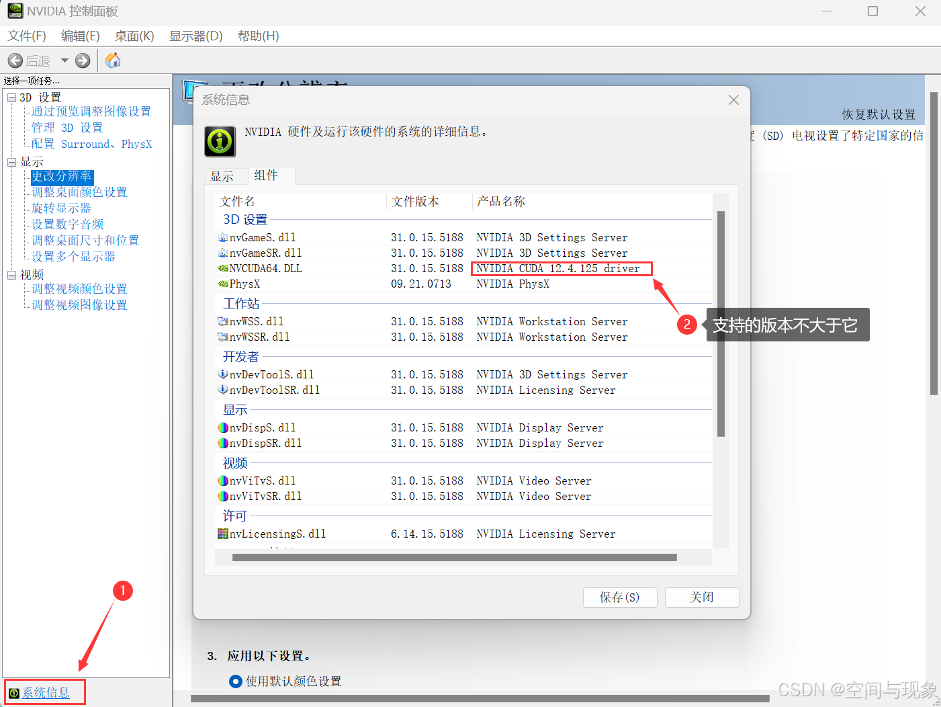Open the 显示器(D) menu
This screenshot has width=941, height=707.
[196, 36]
